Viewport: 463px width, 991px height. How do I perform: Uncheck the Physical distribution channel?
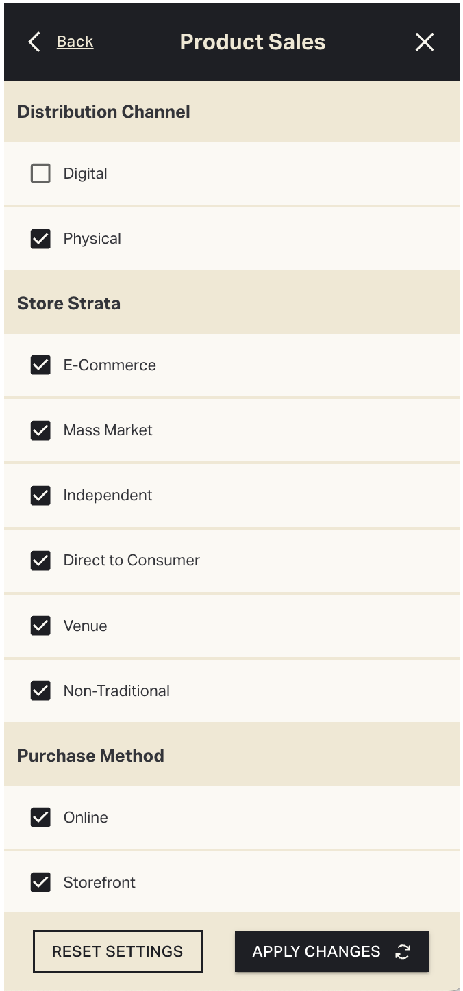[40, 239]
